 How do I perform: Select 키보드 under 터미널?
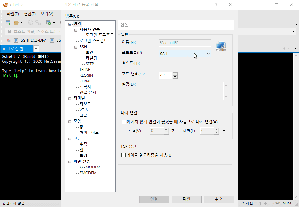point(85,104)
